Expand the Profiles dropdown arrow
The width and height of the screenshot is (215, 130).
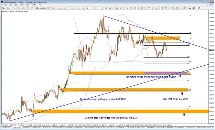[10, 8]
